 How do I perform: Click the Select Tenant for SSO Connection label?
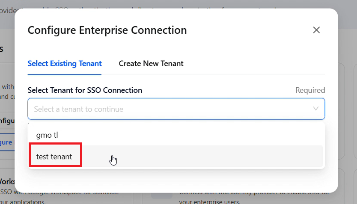pos(85,90)
